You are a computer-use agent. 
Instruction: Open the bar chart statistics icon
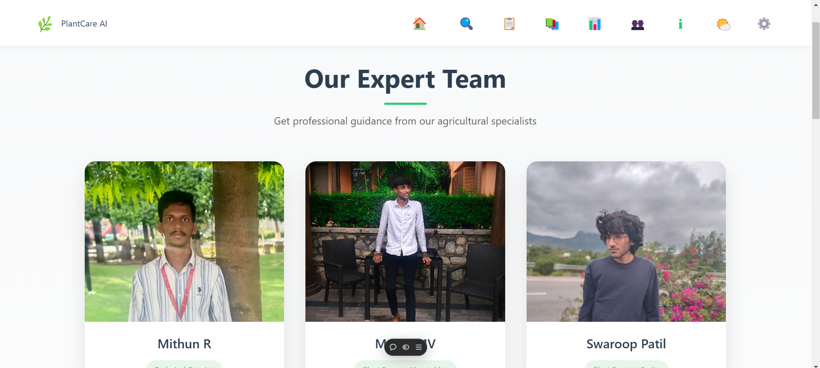(595, 24)
